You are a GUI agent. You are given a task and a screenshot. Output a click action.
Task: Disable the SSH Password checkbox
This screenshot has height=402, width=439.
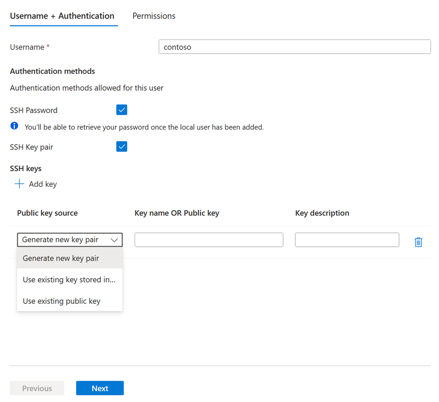(x=122, y=109)
